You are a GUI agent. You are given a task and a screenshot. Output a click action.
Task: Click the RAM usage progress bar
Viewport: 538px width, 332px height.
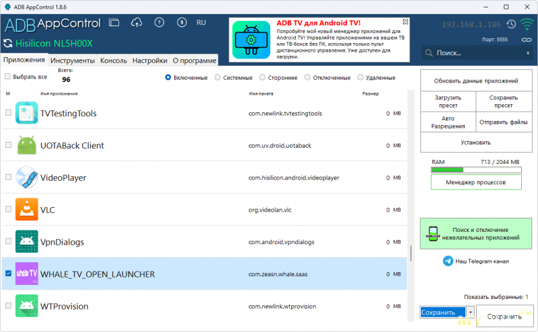476,170
